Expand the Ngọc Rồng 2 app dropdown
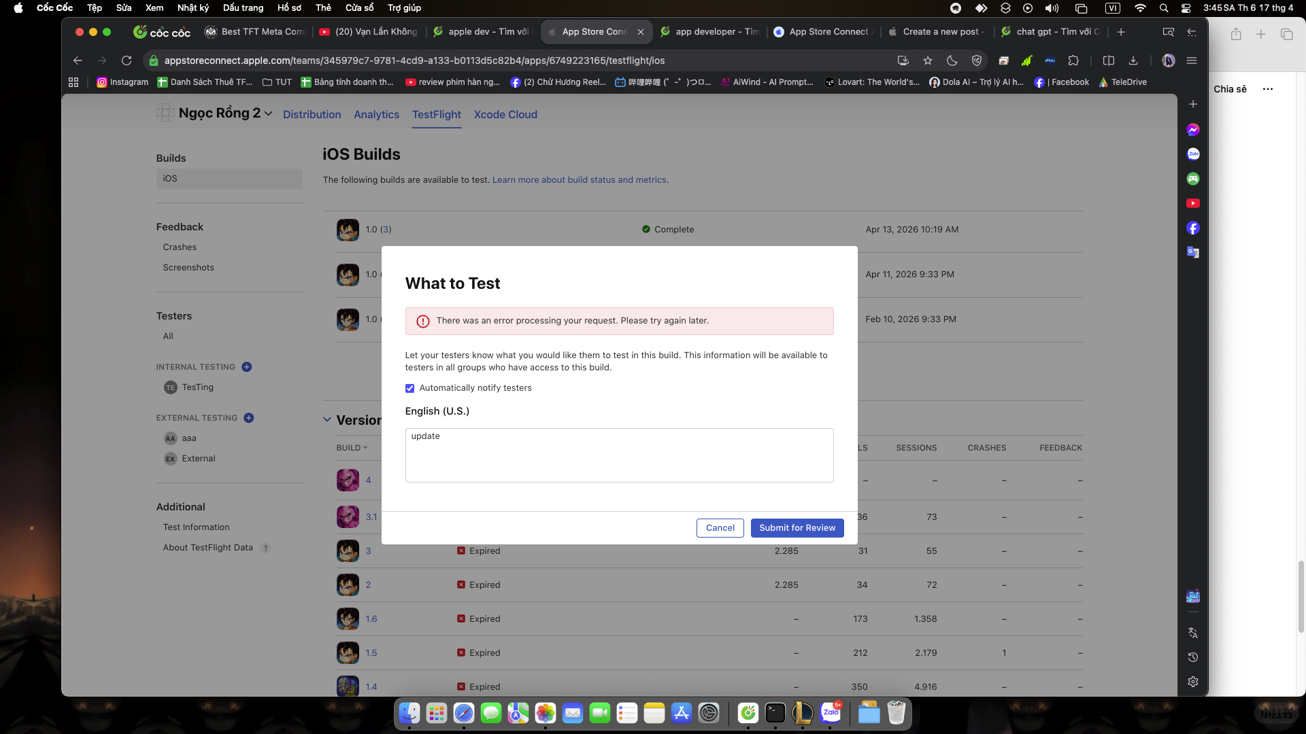The height and width of the screenshot is (734, 1306). click(x=268, y=113)
